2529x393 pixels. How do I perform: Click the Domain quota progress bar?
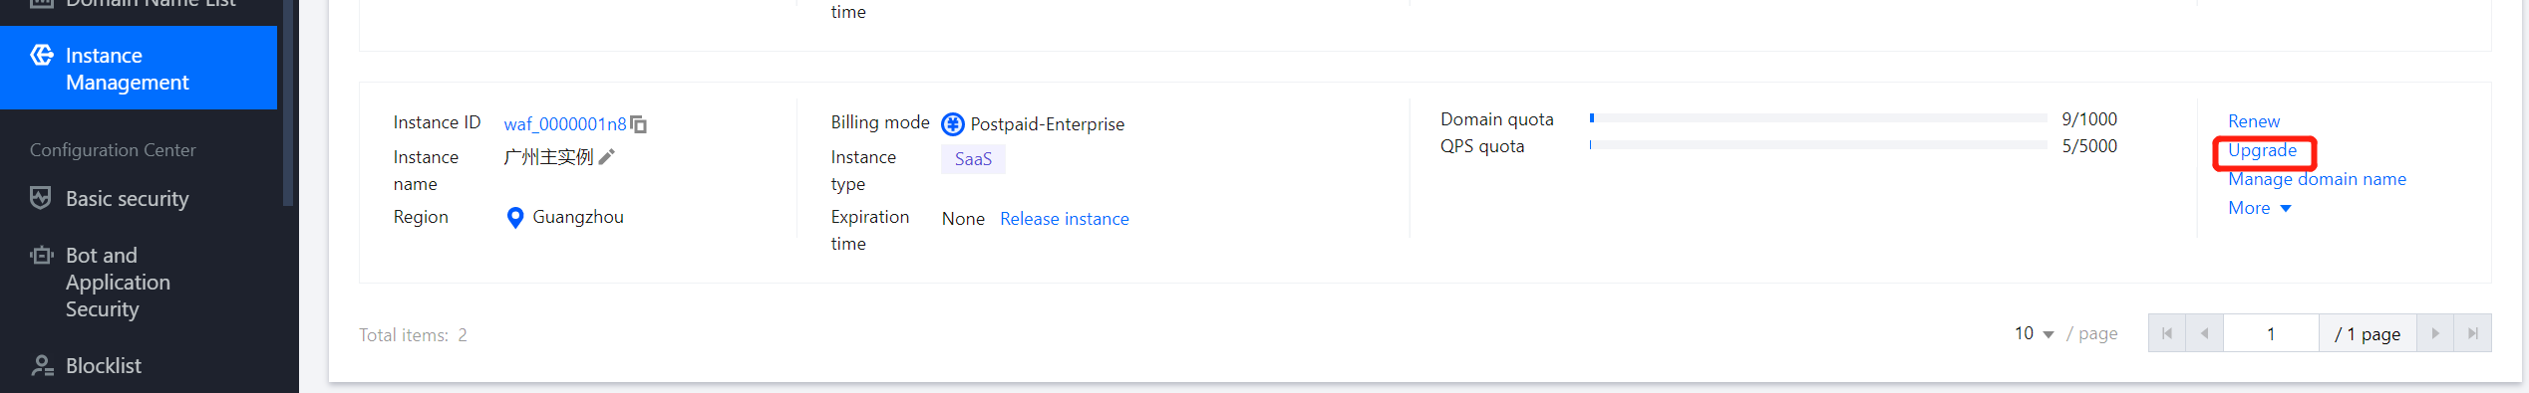(x=1818, y=118)
